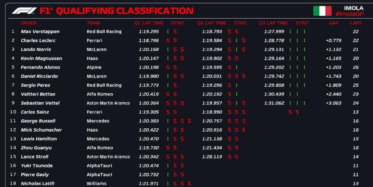The image size is (373, 187).
Task: Click the #ImolaGP hashtag
Action: click(x=350, y=14)
